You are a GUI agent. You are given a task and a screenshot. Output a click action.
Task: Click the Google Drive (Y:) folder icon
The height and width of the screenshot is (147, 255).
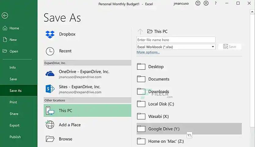click(141, 129)
